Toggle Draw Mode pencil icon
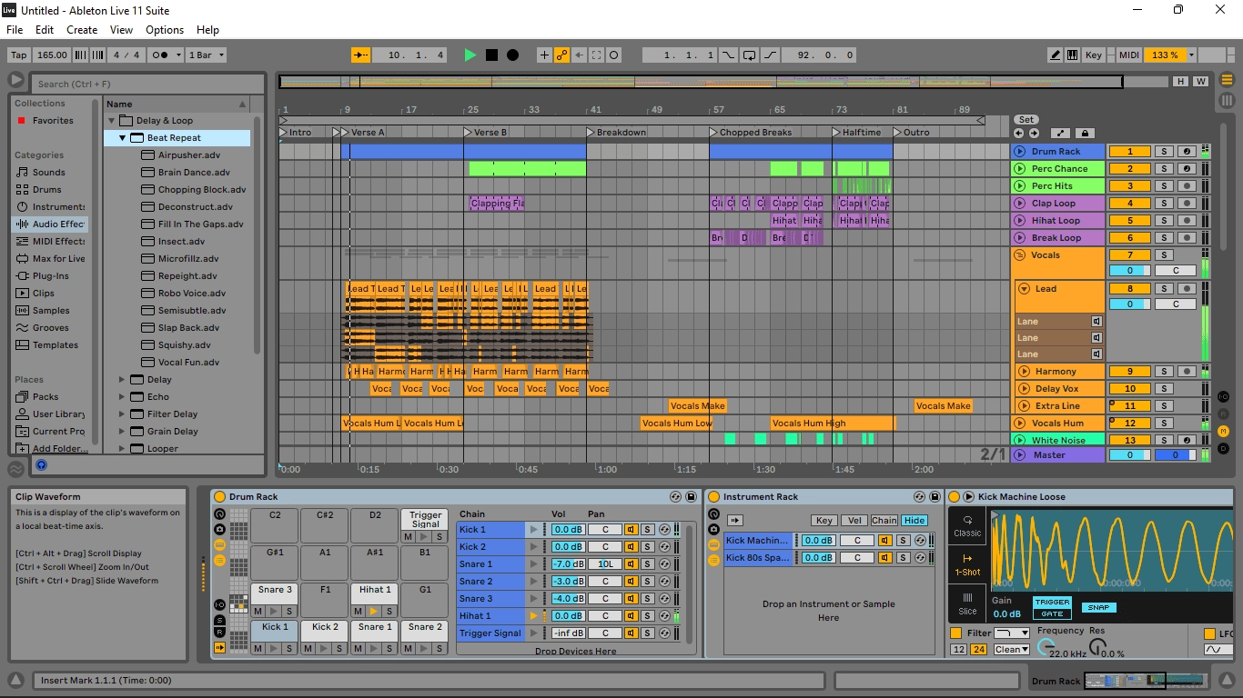Screen dimensions: 1243x698 tap(1056, 55)
